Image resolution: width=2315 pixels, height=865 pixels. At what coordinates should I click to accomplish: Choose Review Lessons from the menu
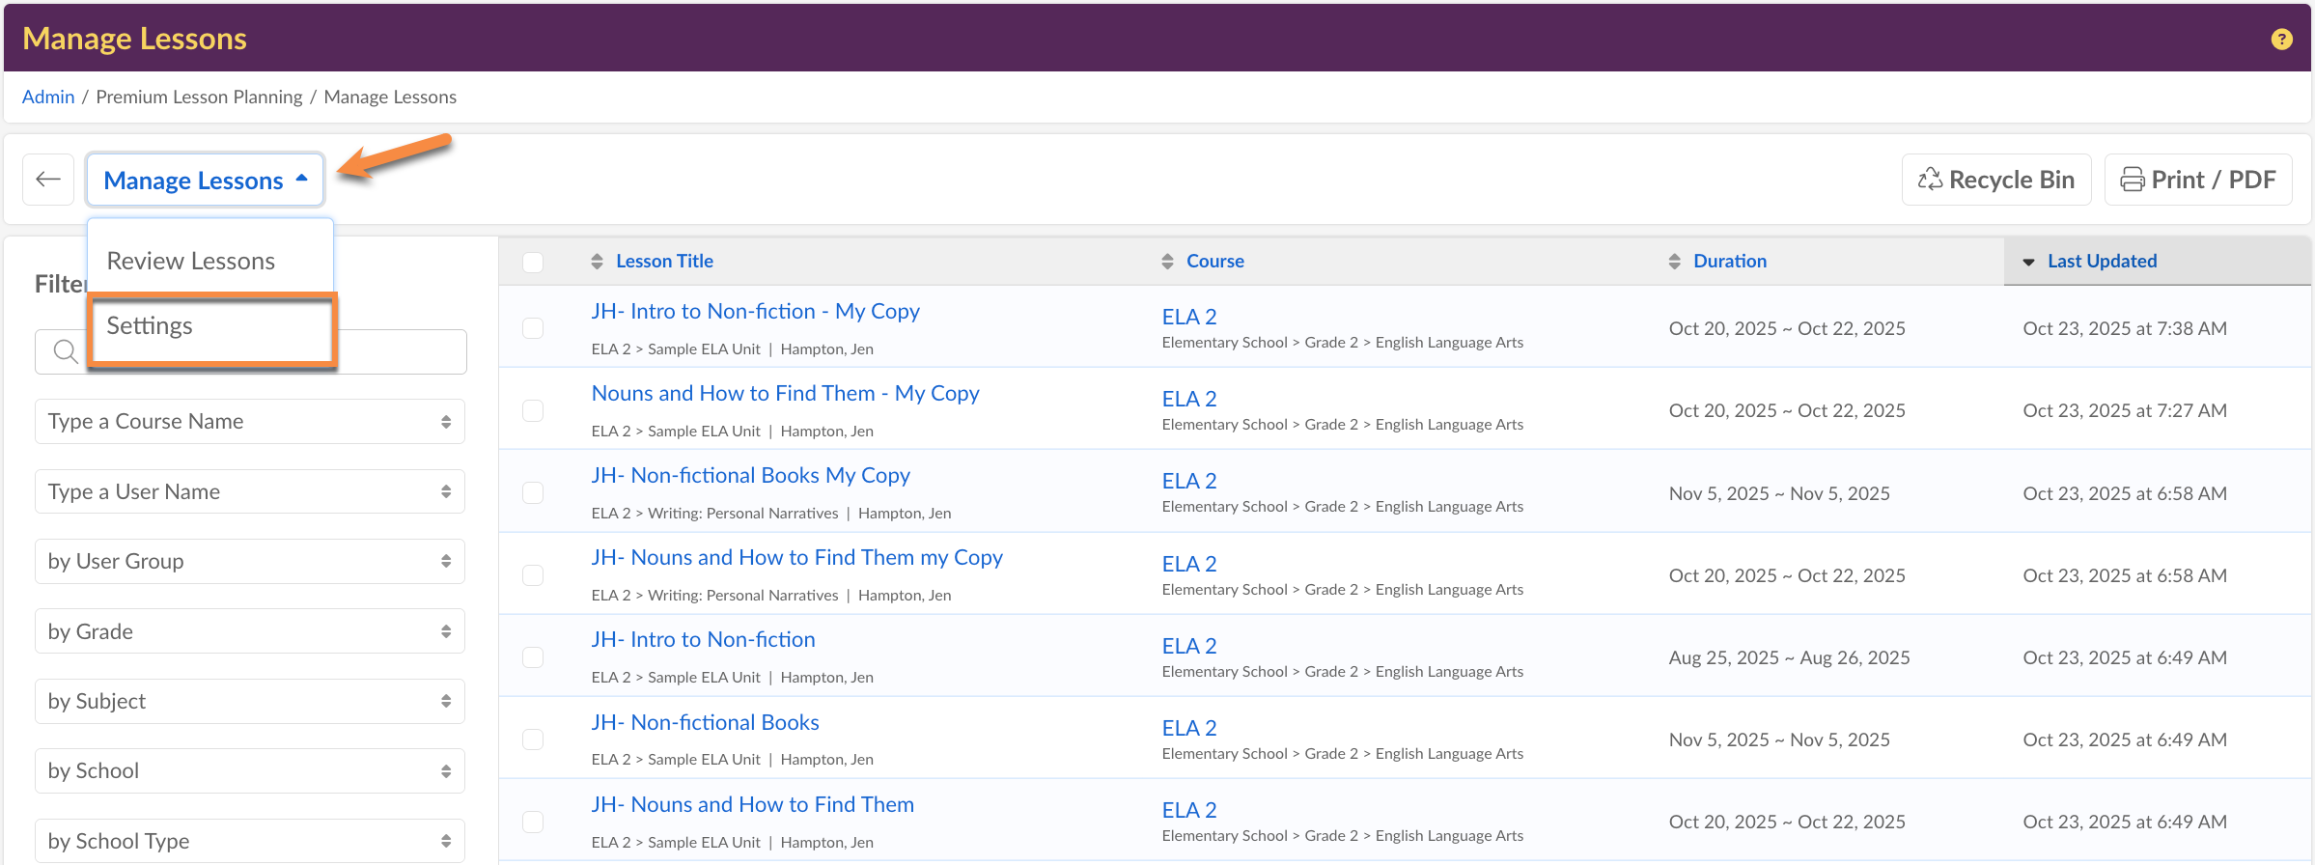coord(191,261)
